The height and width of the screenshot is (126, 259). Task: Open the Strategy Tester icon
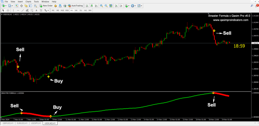click(x=35, y=6)
